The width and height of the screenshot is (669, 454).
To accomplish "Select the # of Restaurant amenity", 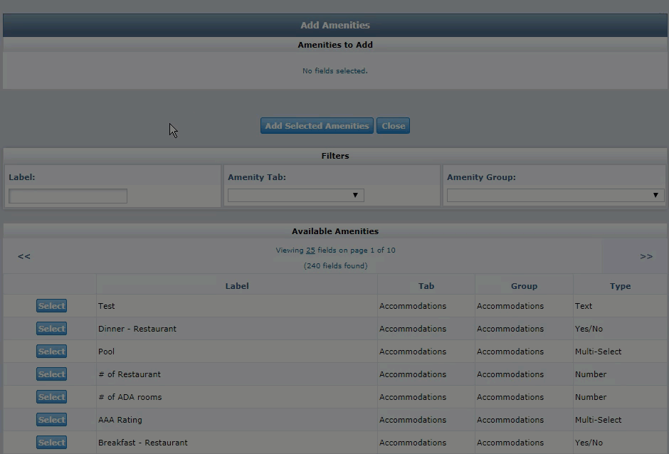I will [x=52, y=374].
